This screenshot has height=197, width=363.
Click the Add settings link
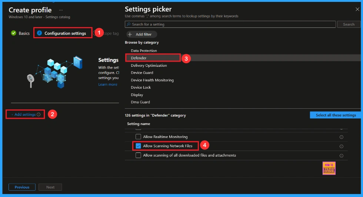(24, 115)
